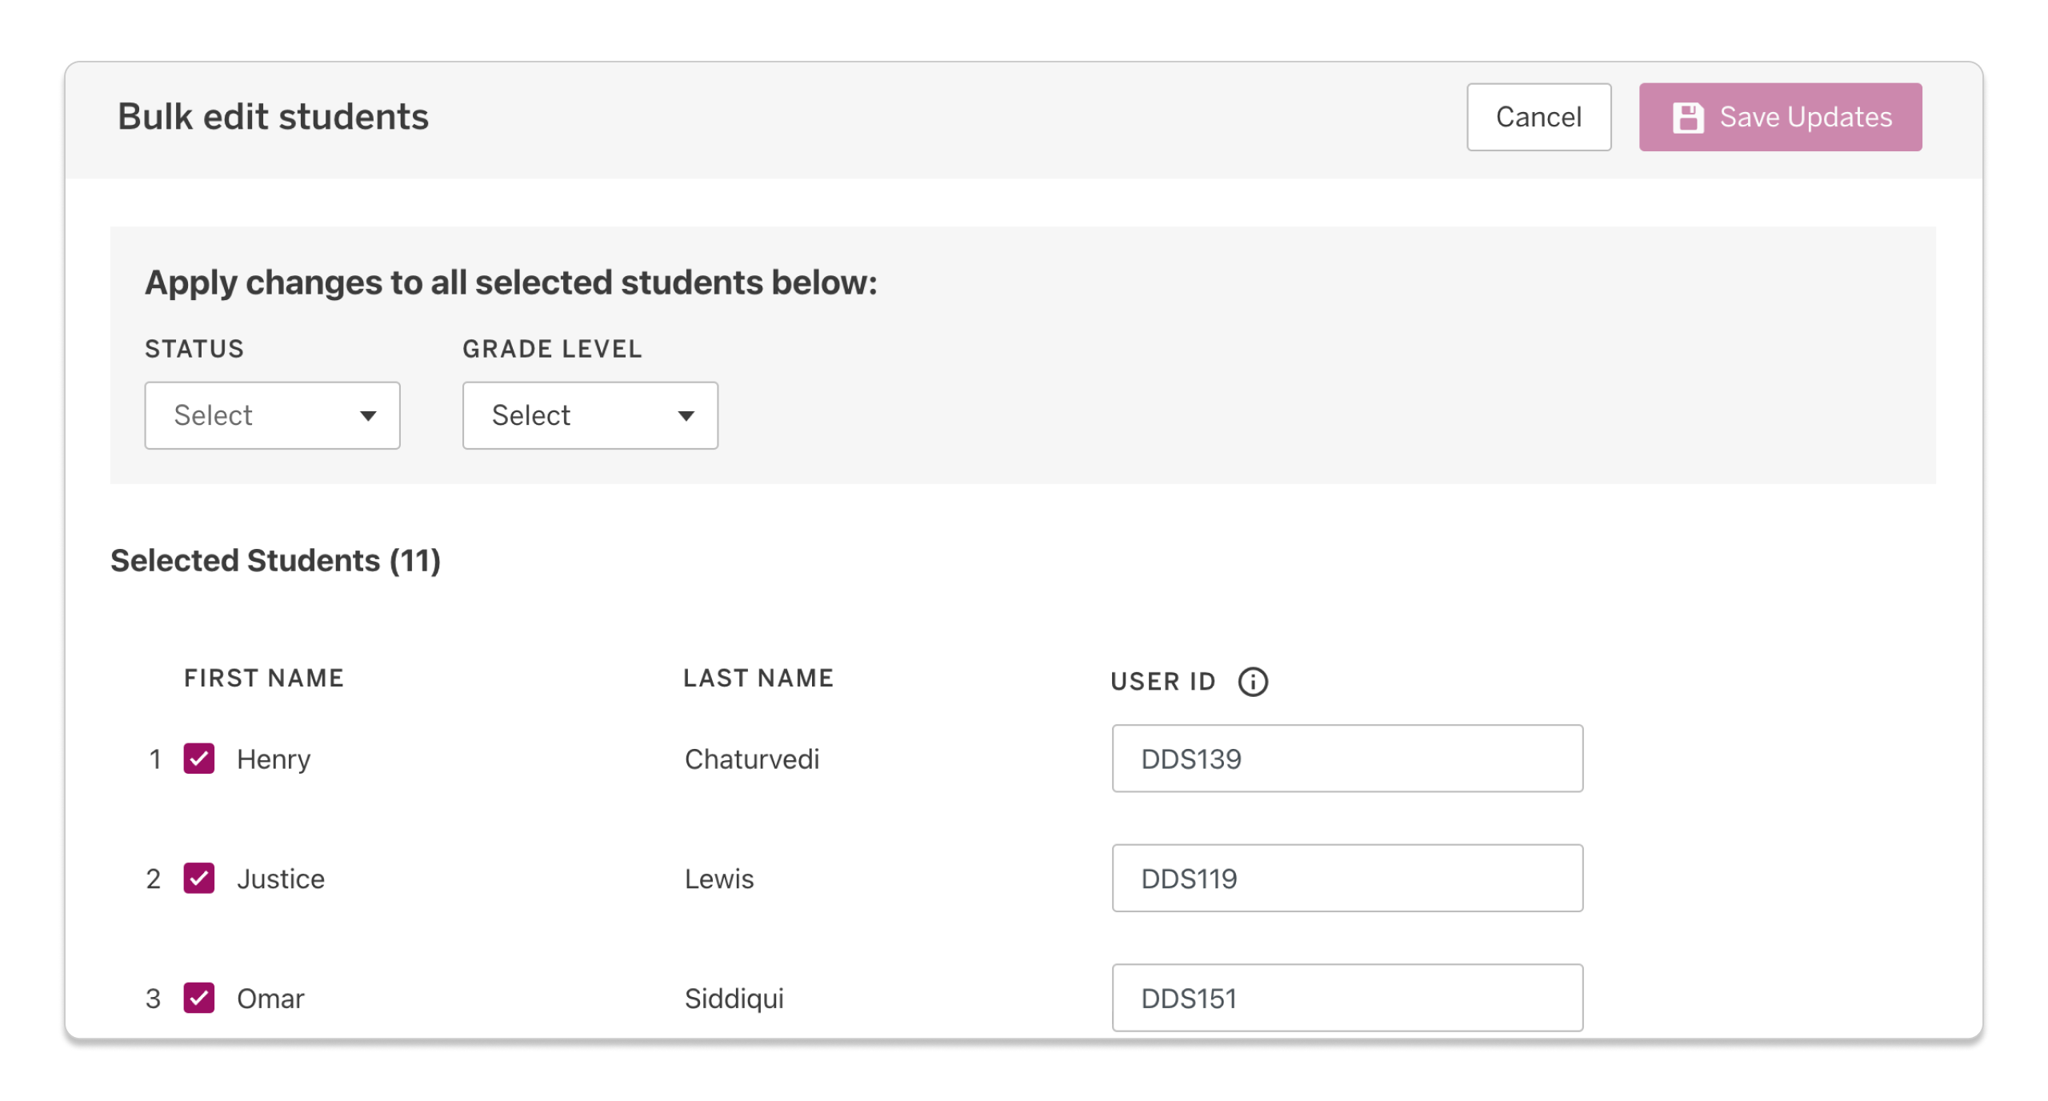Click the save disk icon on Save Updates
This screenshot has width=2048, height=1101.
pyautogui.click(x=1690, y=117)
